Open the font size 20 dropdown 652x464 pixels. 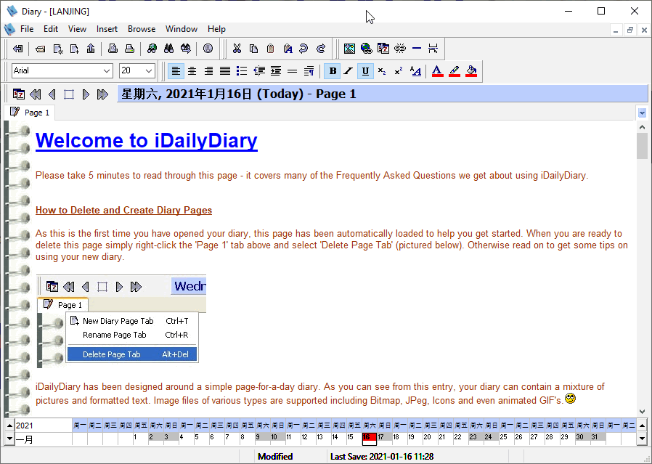[148, 70]
